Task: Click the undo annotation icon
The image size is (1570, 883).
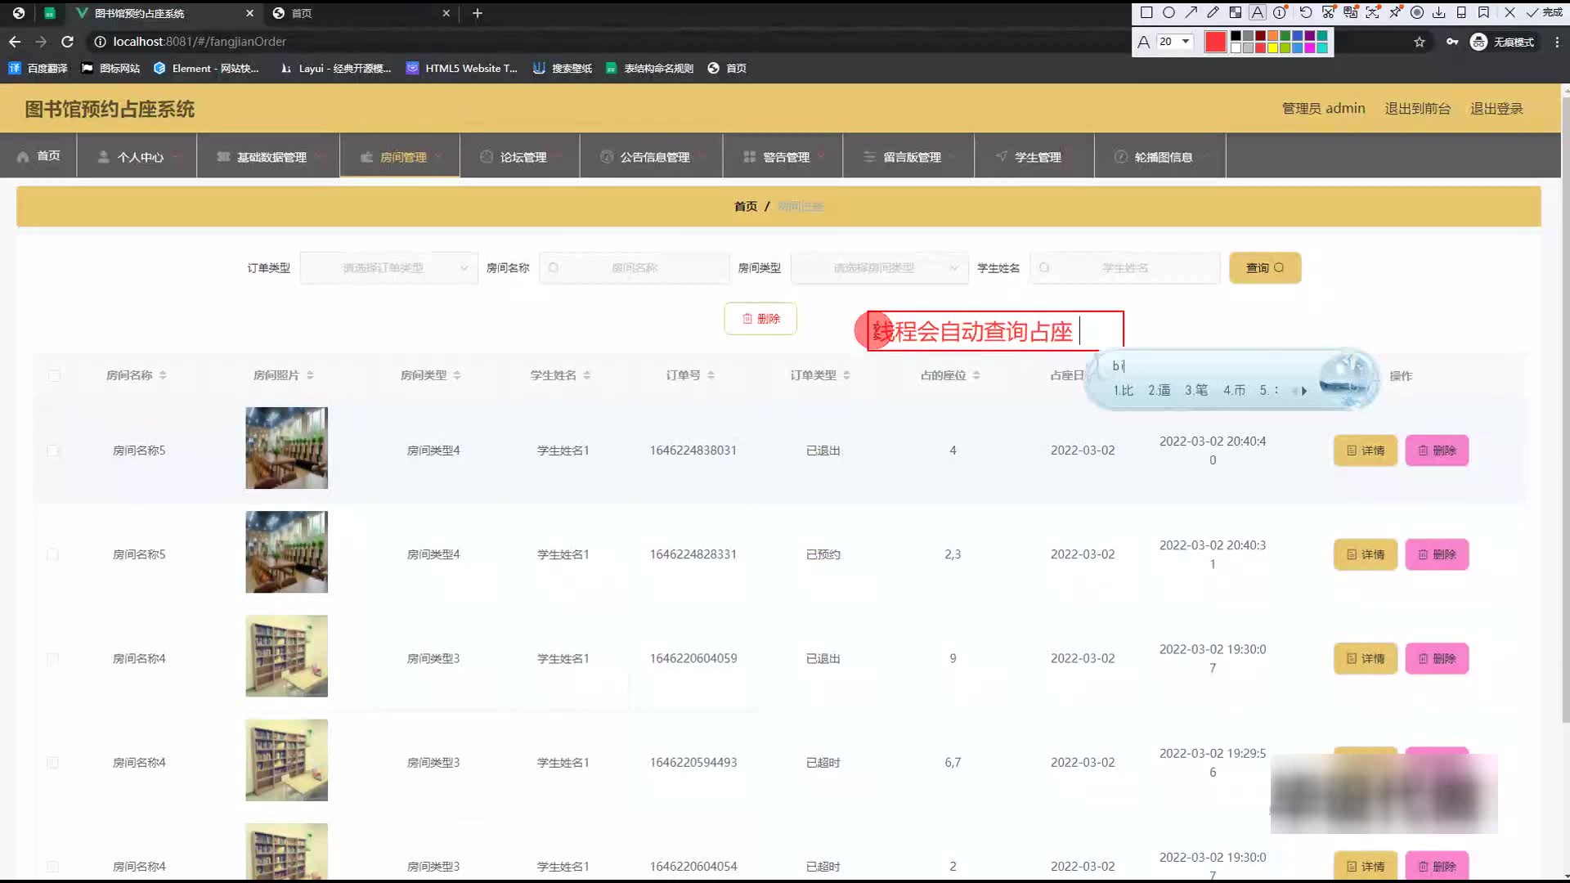Action: click(x=1306, y=12)
